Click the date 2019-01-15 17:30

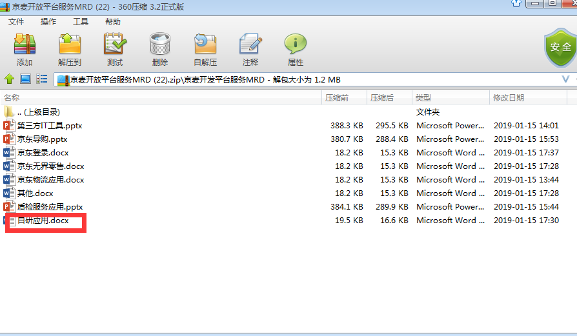point(526,220)
